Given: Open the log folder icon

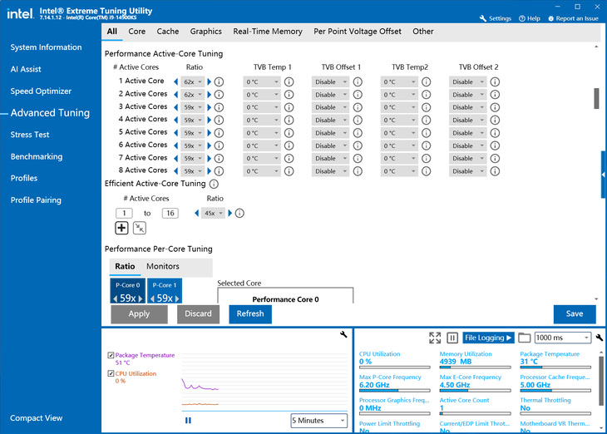Looking at the screenshot, I should [x=524, y=338].
